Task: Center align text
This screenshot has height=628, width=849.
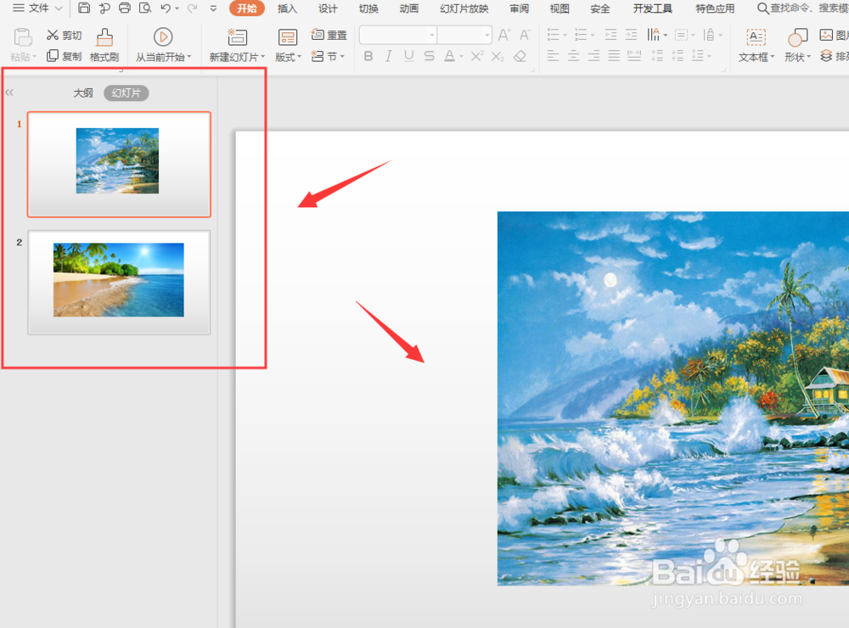Action: point(573,55)
